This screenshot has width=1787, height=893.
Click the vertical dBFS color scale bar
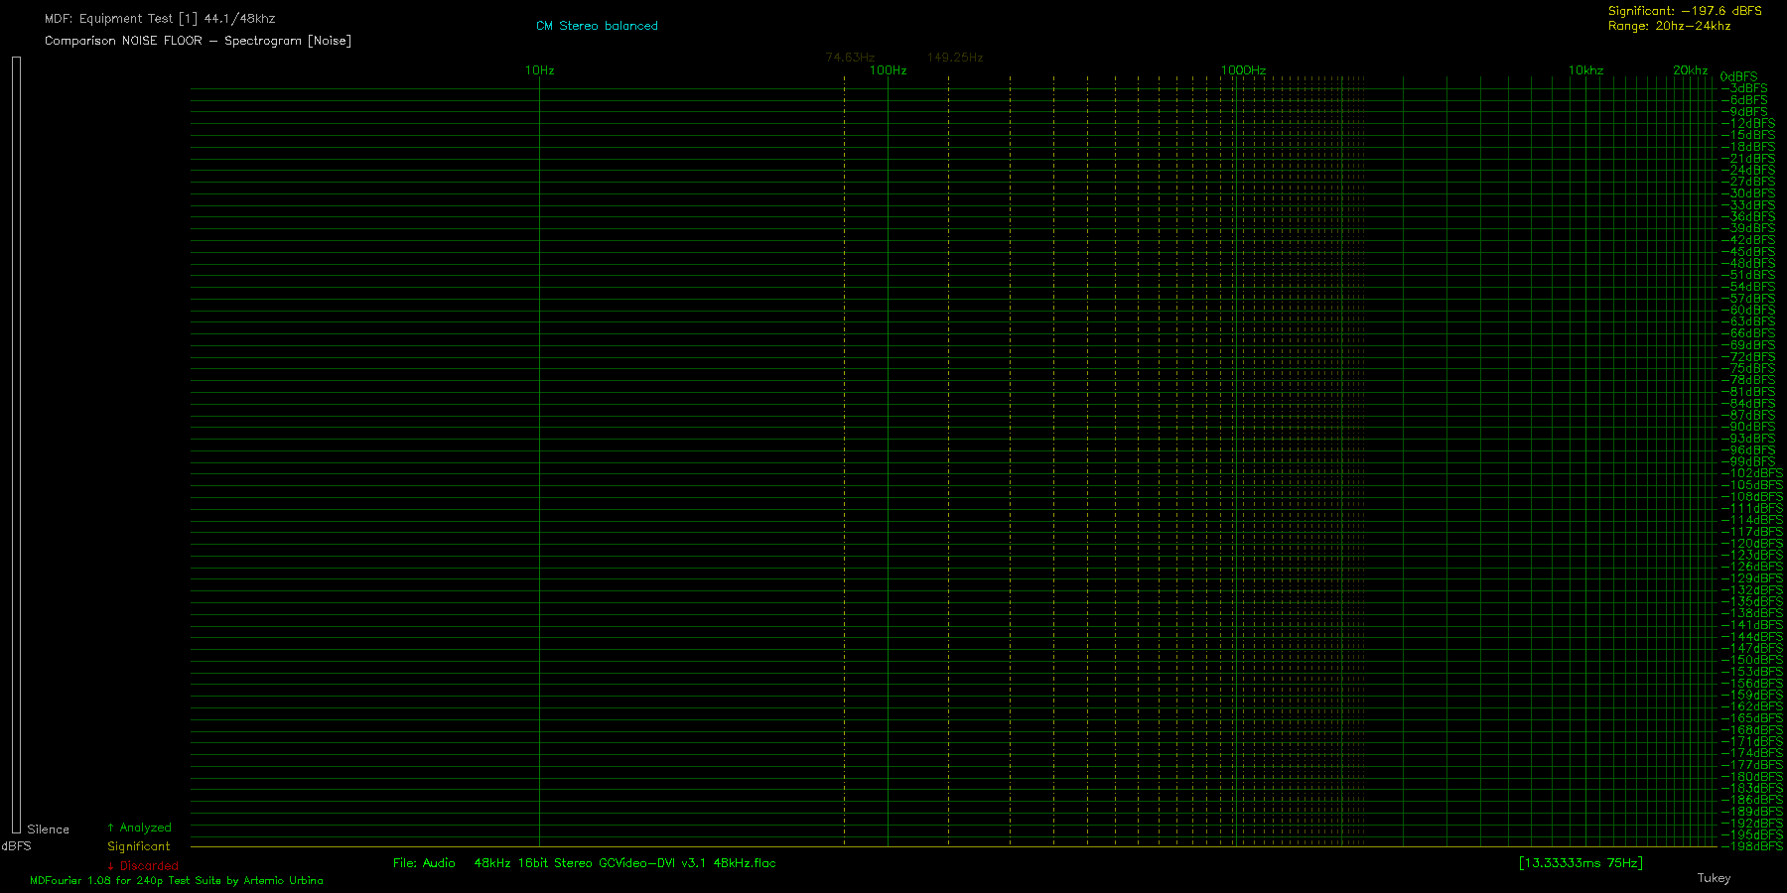(16, 445)
